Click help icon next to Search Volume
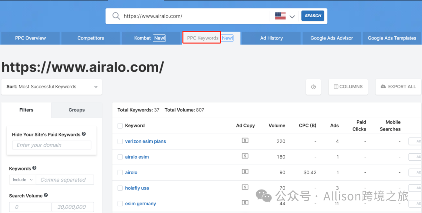Viewport: 422px width, 213px height. pos(46,195)
